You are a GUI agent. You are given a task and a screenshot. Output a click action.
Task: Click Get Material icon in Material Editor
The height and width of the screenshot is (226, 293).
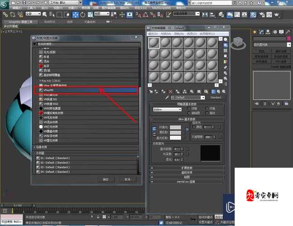click(151, 91)
